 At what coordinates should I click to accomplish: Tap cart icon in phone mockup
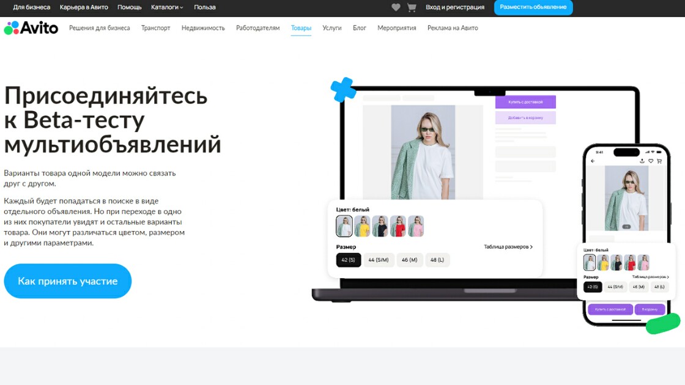pyautogui.click(x=660, y=161)
